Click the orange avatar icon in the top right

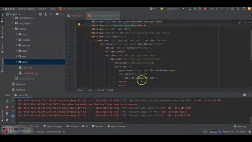(x=249, y=9)
